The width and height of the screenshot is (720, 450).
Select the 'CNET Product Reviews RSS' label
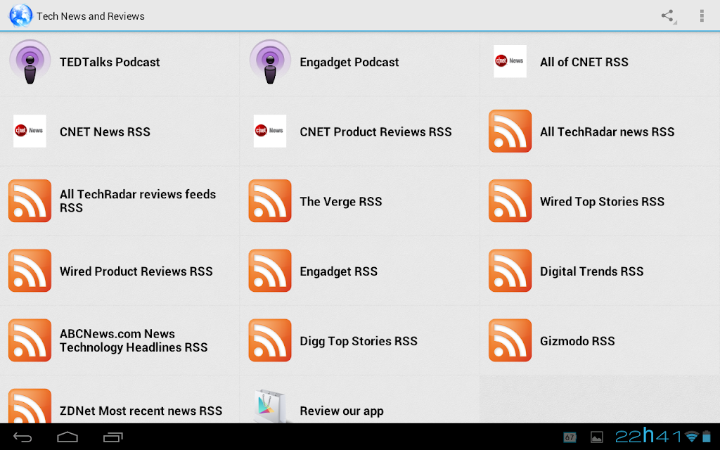pos(375,131)
